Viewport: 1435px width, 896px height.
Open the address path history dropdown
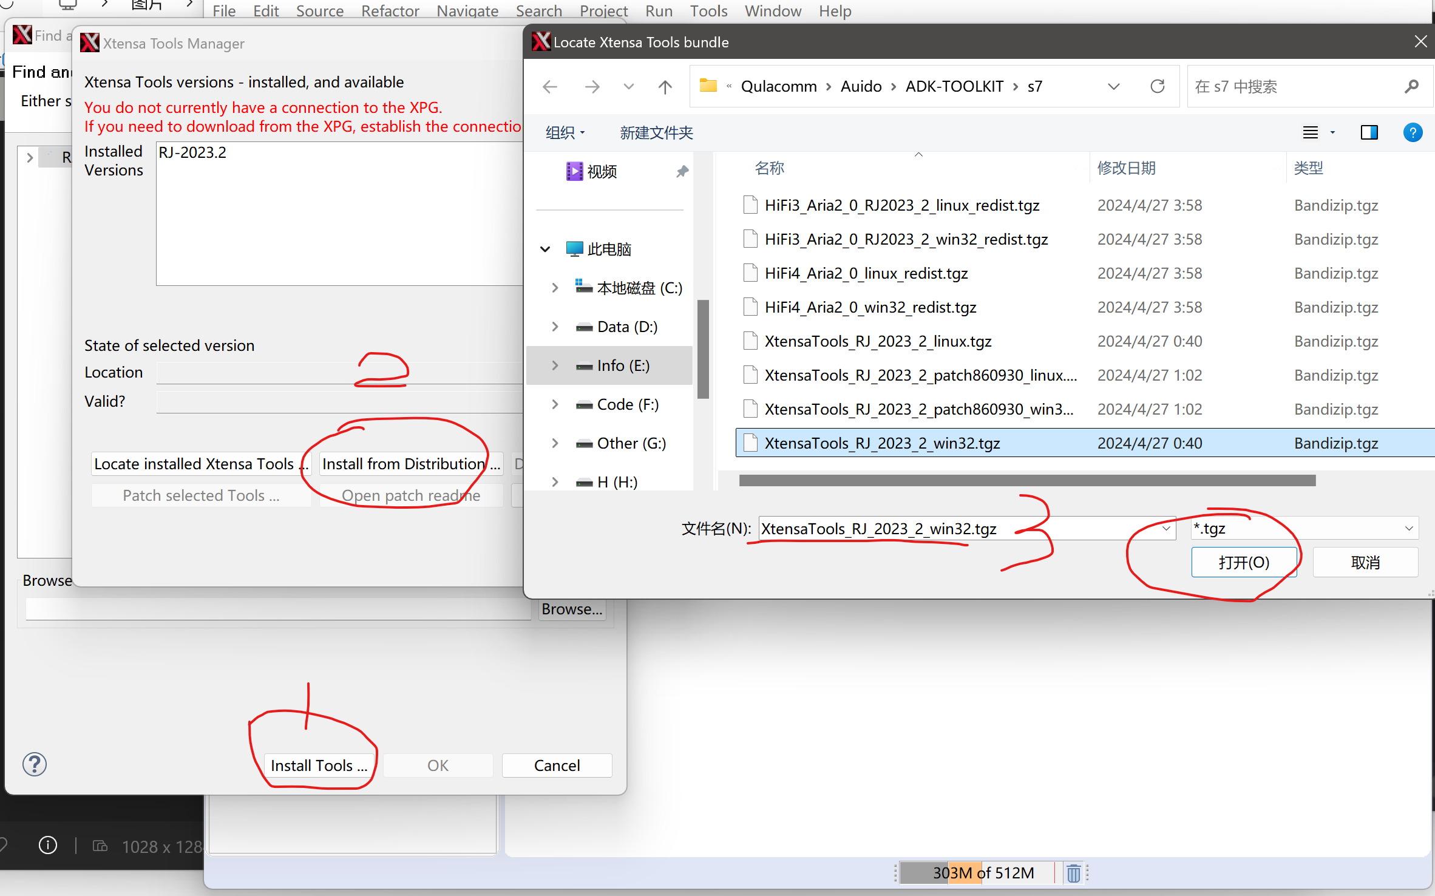point(1114,87)
